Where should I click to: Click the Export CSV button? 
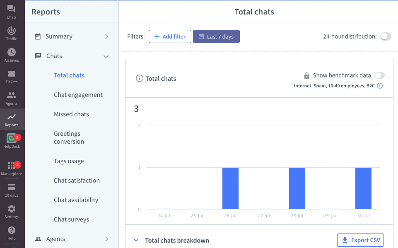point(360,240)
